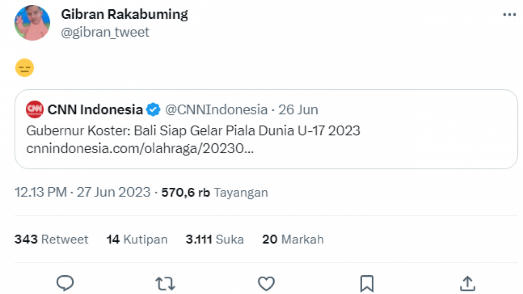Click the @gibran_tweet username handle
This screenshot has height=294, width=523.
[105, 31]
